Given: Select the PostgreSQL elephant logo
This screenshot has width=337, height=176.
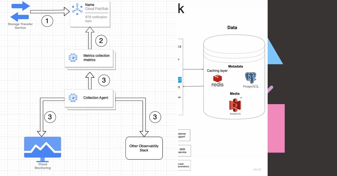Looking at the screenshot, I should pos(250,79).
